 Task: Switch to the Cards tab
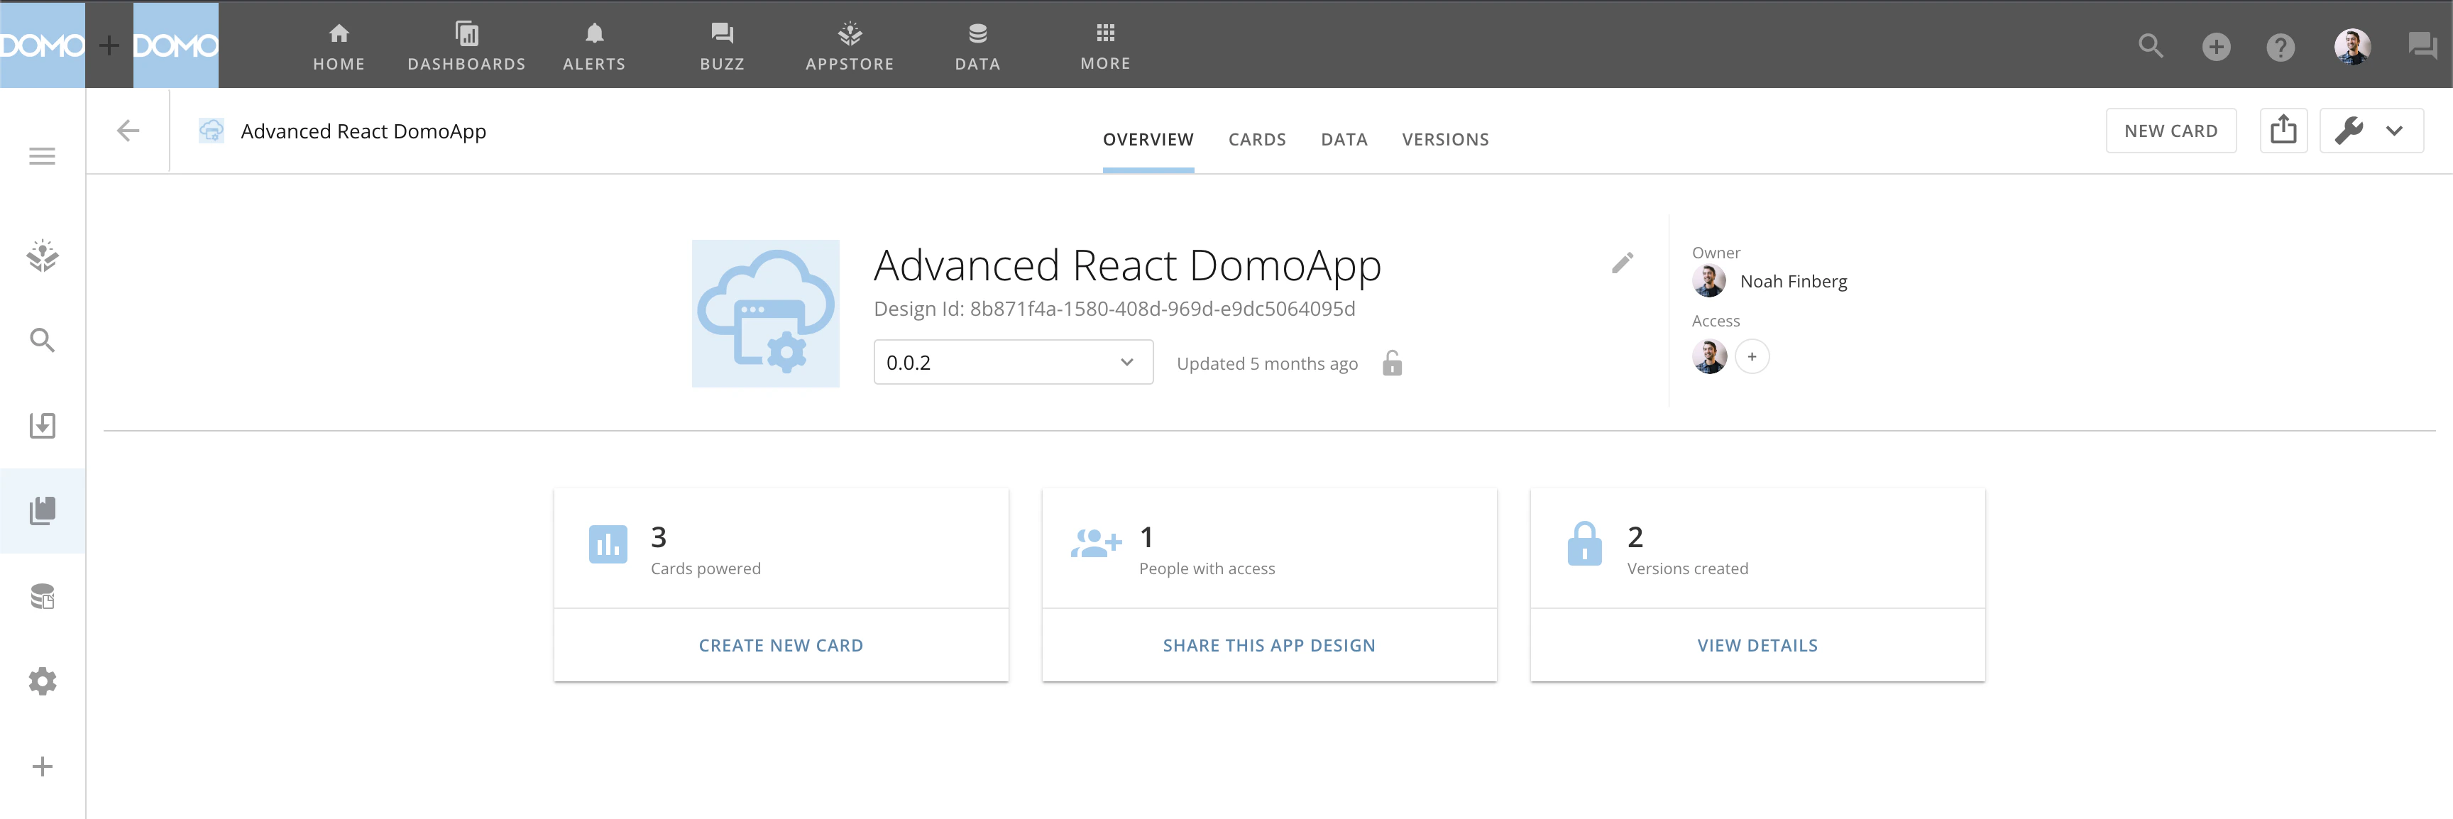click(x=1257, y=140)
